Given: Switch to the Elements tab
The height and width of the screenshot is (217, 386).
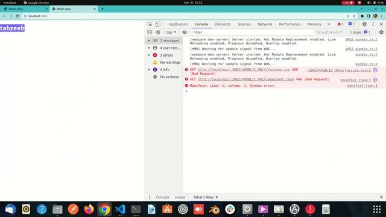Looking at the screenshot, I should click(223, 24).
